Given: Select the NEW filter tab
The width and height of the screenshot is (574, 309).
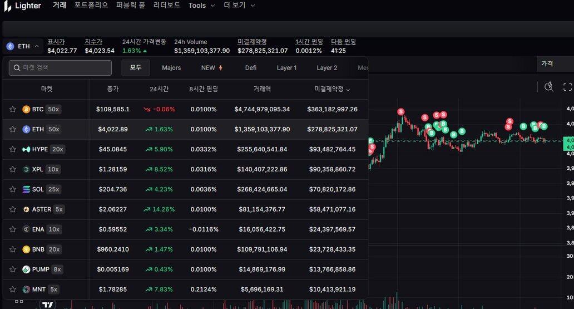Looking at the screenshot, I should pyautogui.click(x=211, y=68).
